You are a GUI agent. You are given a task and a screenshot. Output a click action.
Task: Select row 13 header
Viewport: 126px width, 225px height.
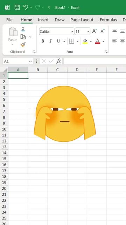4,147
